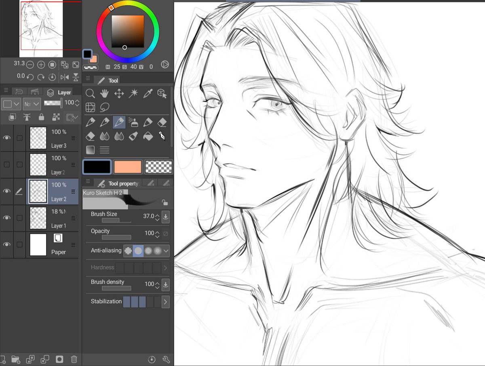Click the highlighted pen tool icon

119,122
